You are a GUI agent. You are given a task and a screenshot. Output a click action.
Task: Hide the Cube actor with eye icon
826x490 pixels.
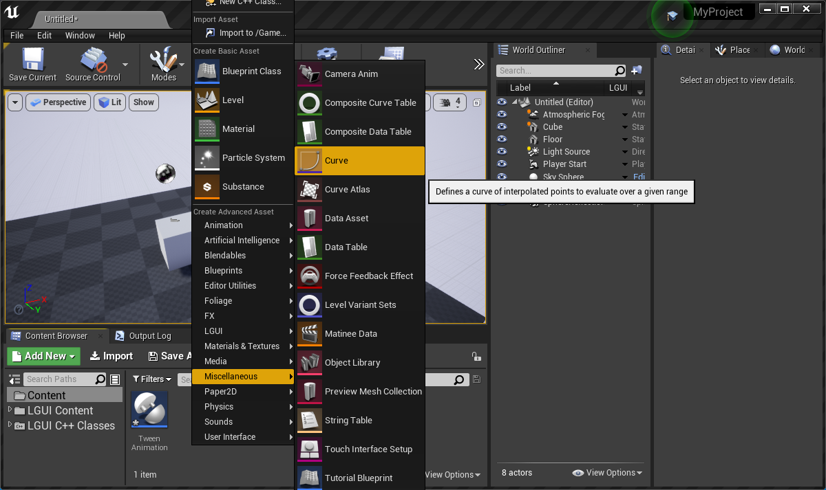click(502, 127)
